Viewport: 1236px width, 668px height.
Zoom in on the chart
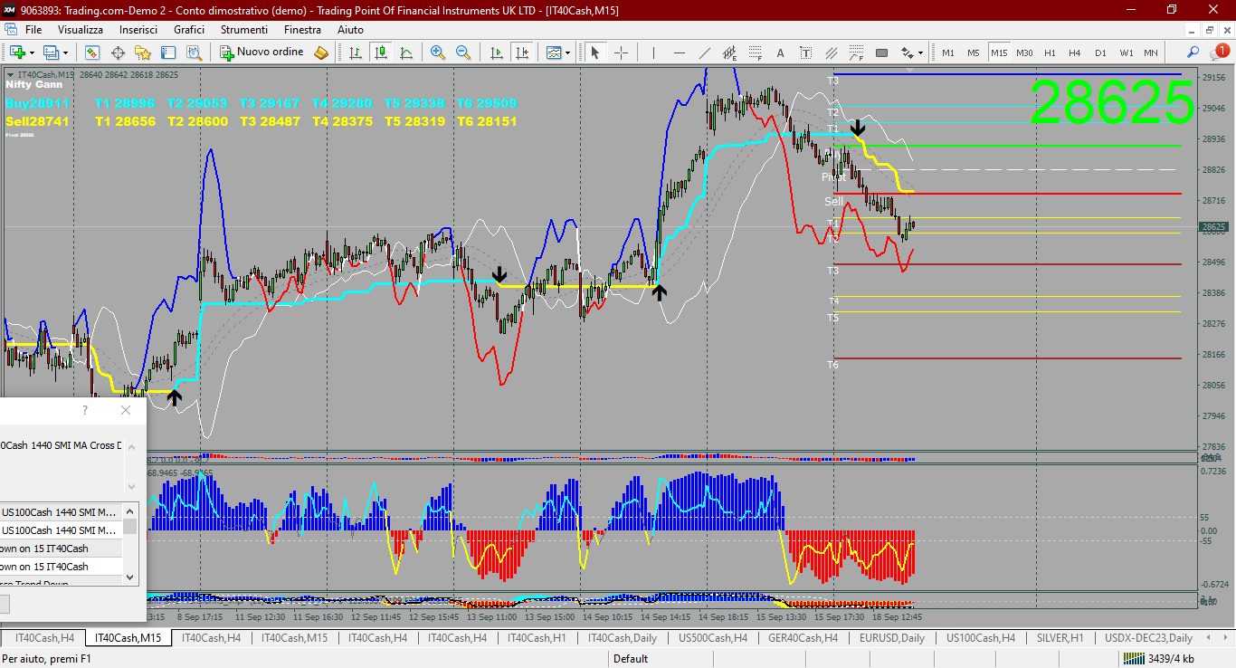[438, 52]
